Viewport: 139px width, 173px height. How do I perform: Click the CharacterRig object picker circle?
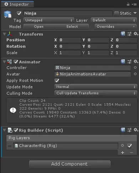pos(122,146)
